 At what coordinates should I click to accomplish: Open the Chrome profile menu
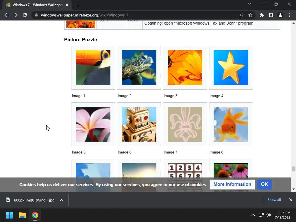(280, 15)
